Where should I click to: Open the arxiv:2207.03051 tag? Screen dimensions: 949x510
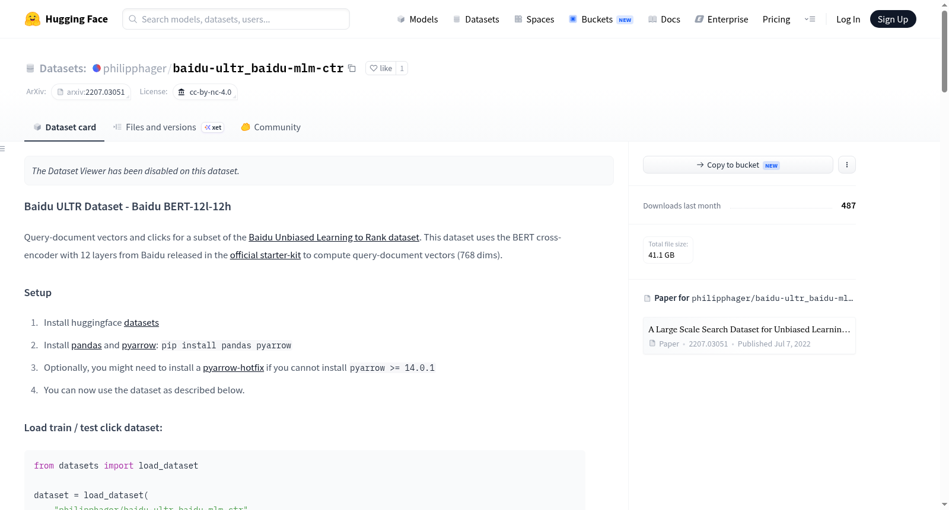[x=91, y=92]
